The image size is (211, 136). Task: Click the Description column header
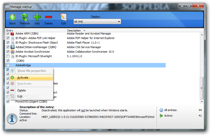pos(116,30)
